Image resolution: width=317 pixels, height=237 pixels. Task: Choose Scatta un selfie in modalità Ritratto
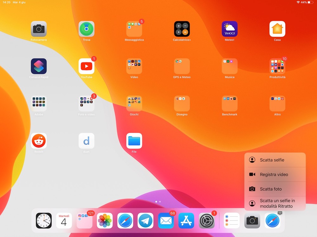[275, 203]
